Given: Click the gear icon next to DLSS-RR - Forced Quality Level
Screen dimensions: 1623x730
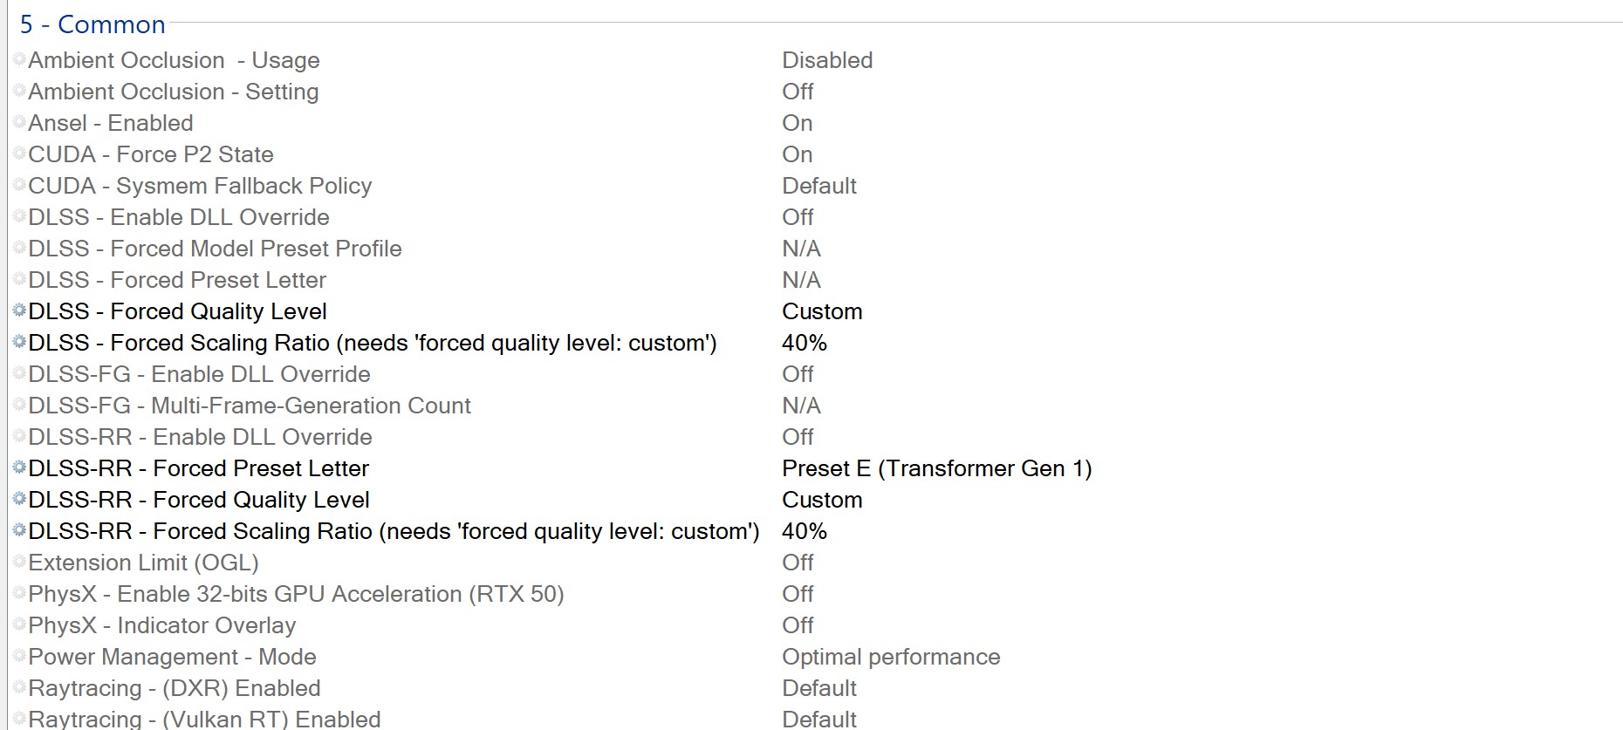Looking at the screenshot, I should [19, 499].
